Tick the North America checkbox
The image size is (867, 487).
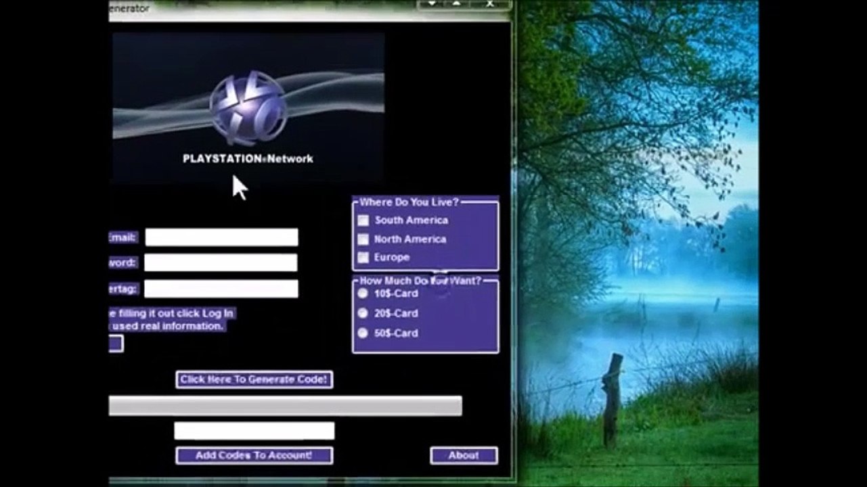click(x=363, y=239)
